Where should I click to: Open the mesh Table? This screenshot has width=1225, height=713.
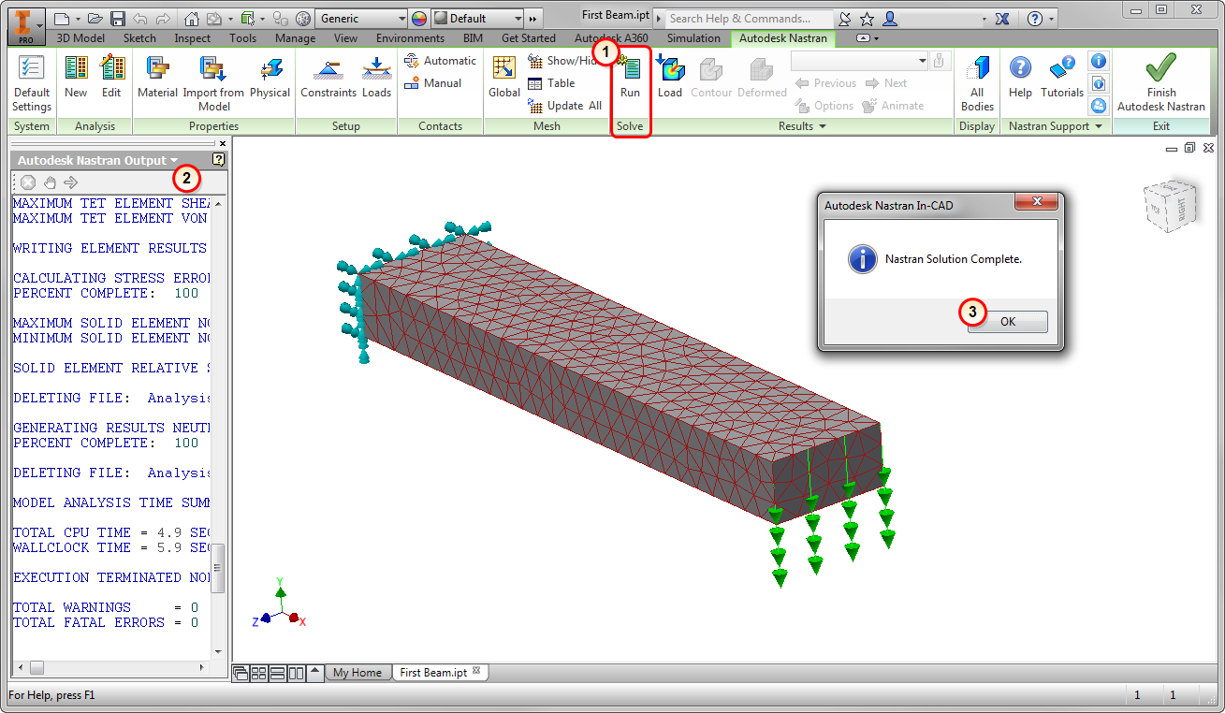tap(551, 83)
